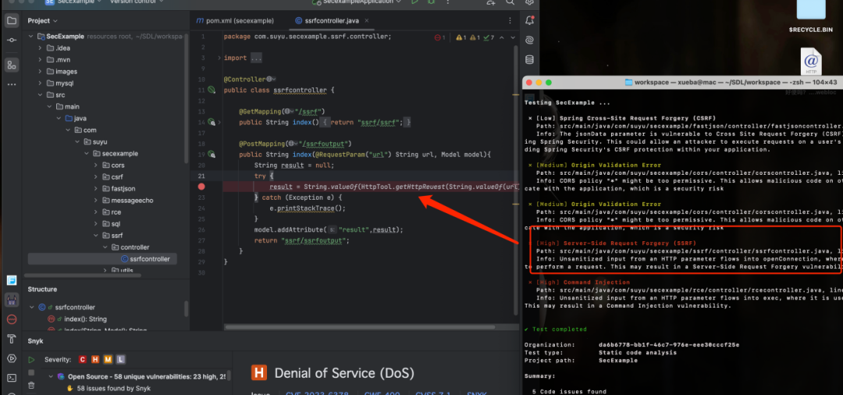The width and height of the screenshot is (843, 395).
Task: Open the Database tool window icon
Action: click(530, 59)
